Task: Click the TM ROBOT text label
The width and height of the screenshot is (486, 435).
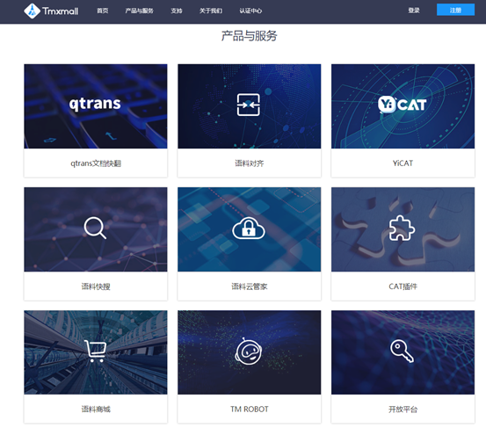Action: tap(250, 410)
